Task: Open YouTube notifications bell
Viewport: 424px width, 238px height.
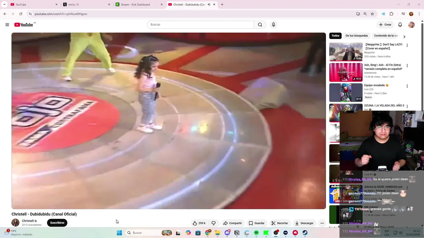Action: (400, 24)
